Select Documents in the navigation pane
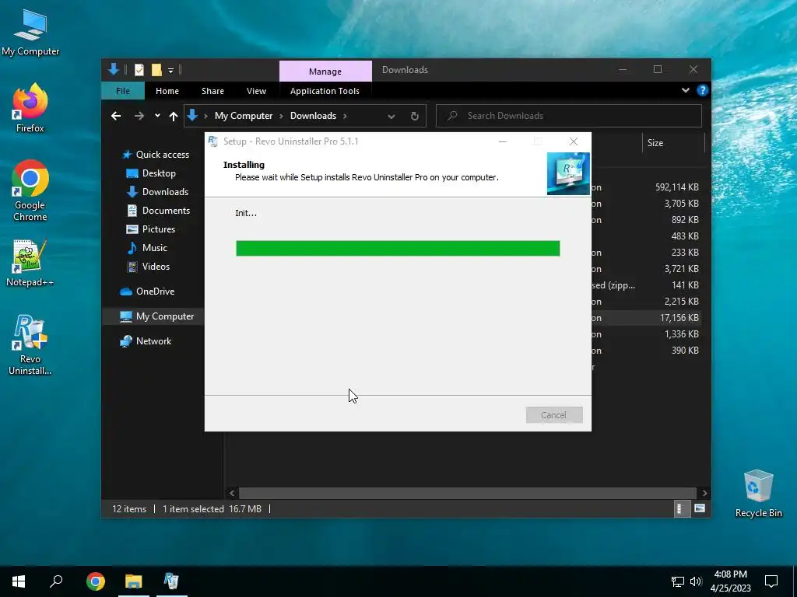 [x=158, y=211]
